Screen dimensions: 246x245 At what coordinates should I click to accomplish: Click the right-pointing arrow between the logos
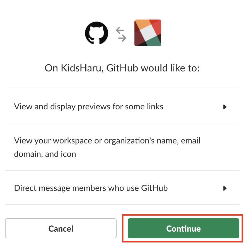[122, 37]
